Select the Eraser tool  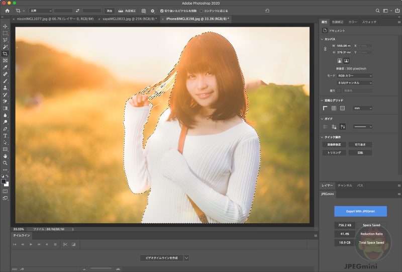tap(5, 102)
